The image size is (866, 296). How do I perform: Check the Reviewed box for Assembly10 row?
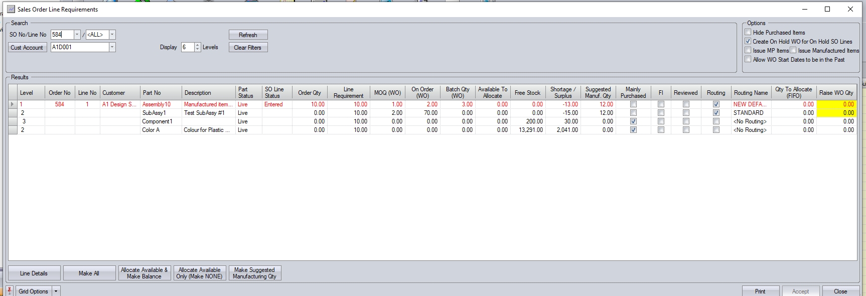(686, 104)
